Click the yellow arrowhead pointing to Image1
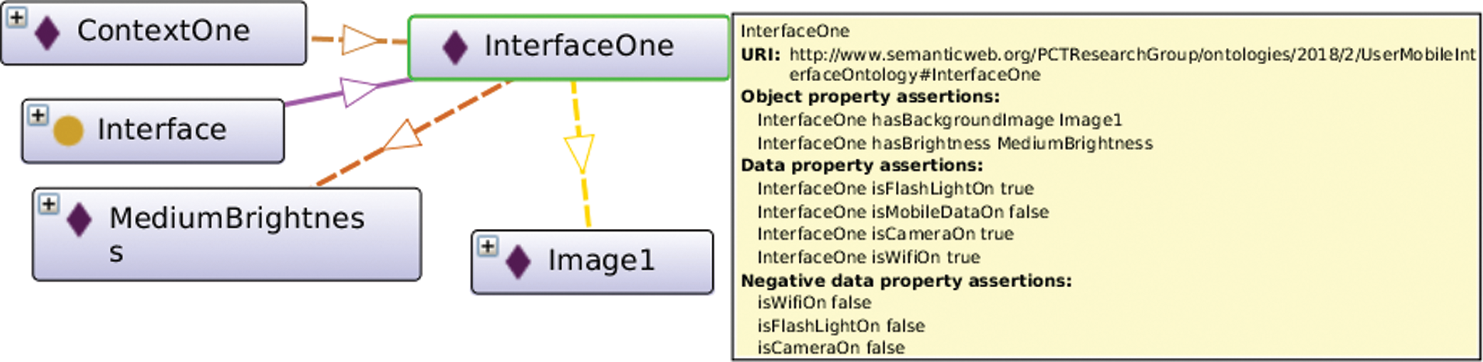This screenshot has height=362, width=1483. (579, 154)
